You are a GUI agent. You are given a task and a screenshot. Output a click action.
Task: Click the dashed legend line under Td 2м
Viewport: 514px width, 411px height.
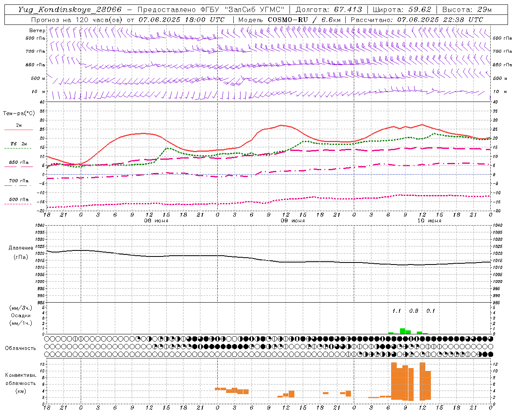(x=18, y=148)
